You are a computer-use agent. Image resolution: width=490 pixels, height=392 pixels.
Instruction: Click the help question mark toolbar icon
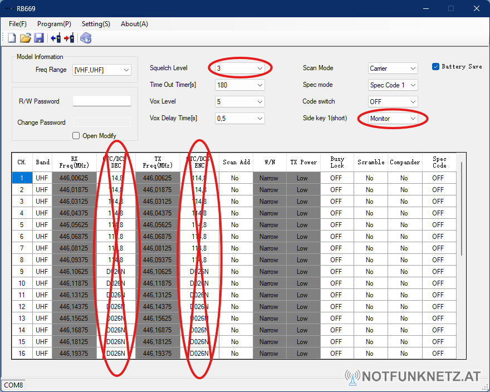[x=86, y=38]
